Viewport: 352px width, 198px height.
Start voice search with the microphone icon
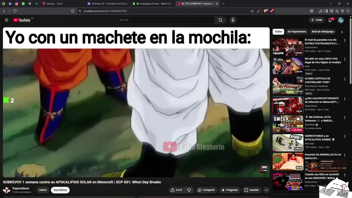click(x=233, y=20)
